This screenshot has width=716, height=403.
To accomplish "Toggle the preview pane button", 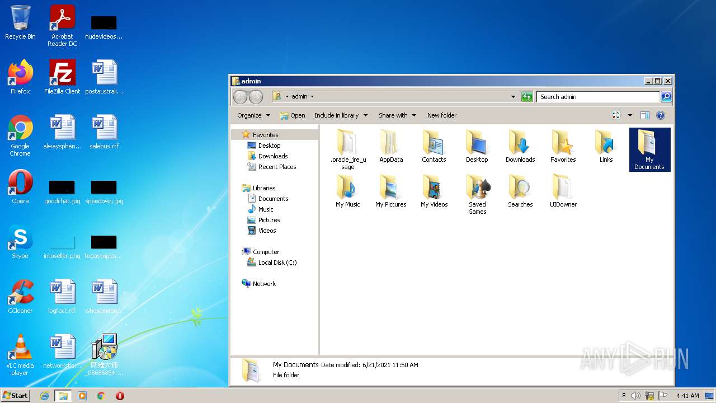I will tap(644, 115).
